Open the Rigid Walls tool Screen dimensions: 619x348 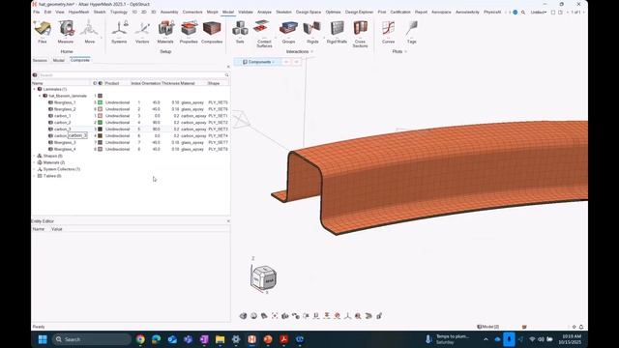[x=337, y=32]
